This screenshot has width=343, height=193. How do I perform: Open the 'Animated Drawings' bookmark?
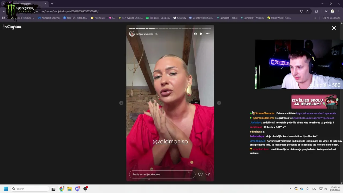49,18
